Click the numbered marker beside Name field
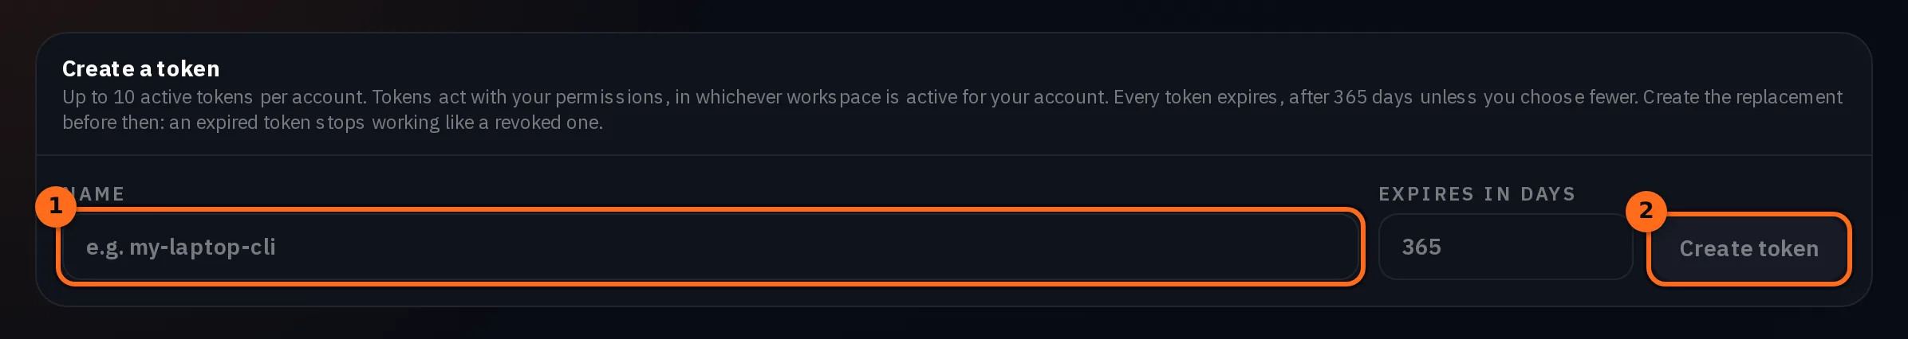The height and width of the screenshot is (339, 1908). coord(56,206)
